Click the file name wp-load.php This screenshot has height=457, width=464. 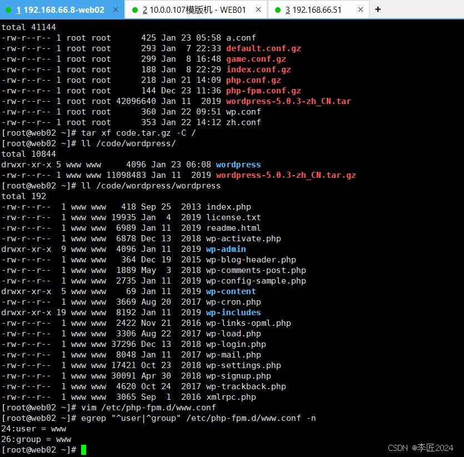coord(233,334)
